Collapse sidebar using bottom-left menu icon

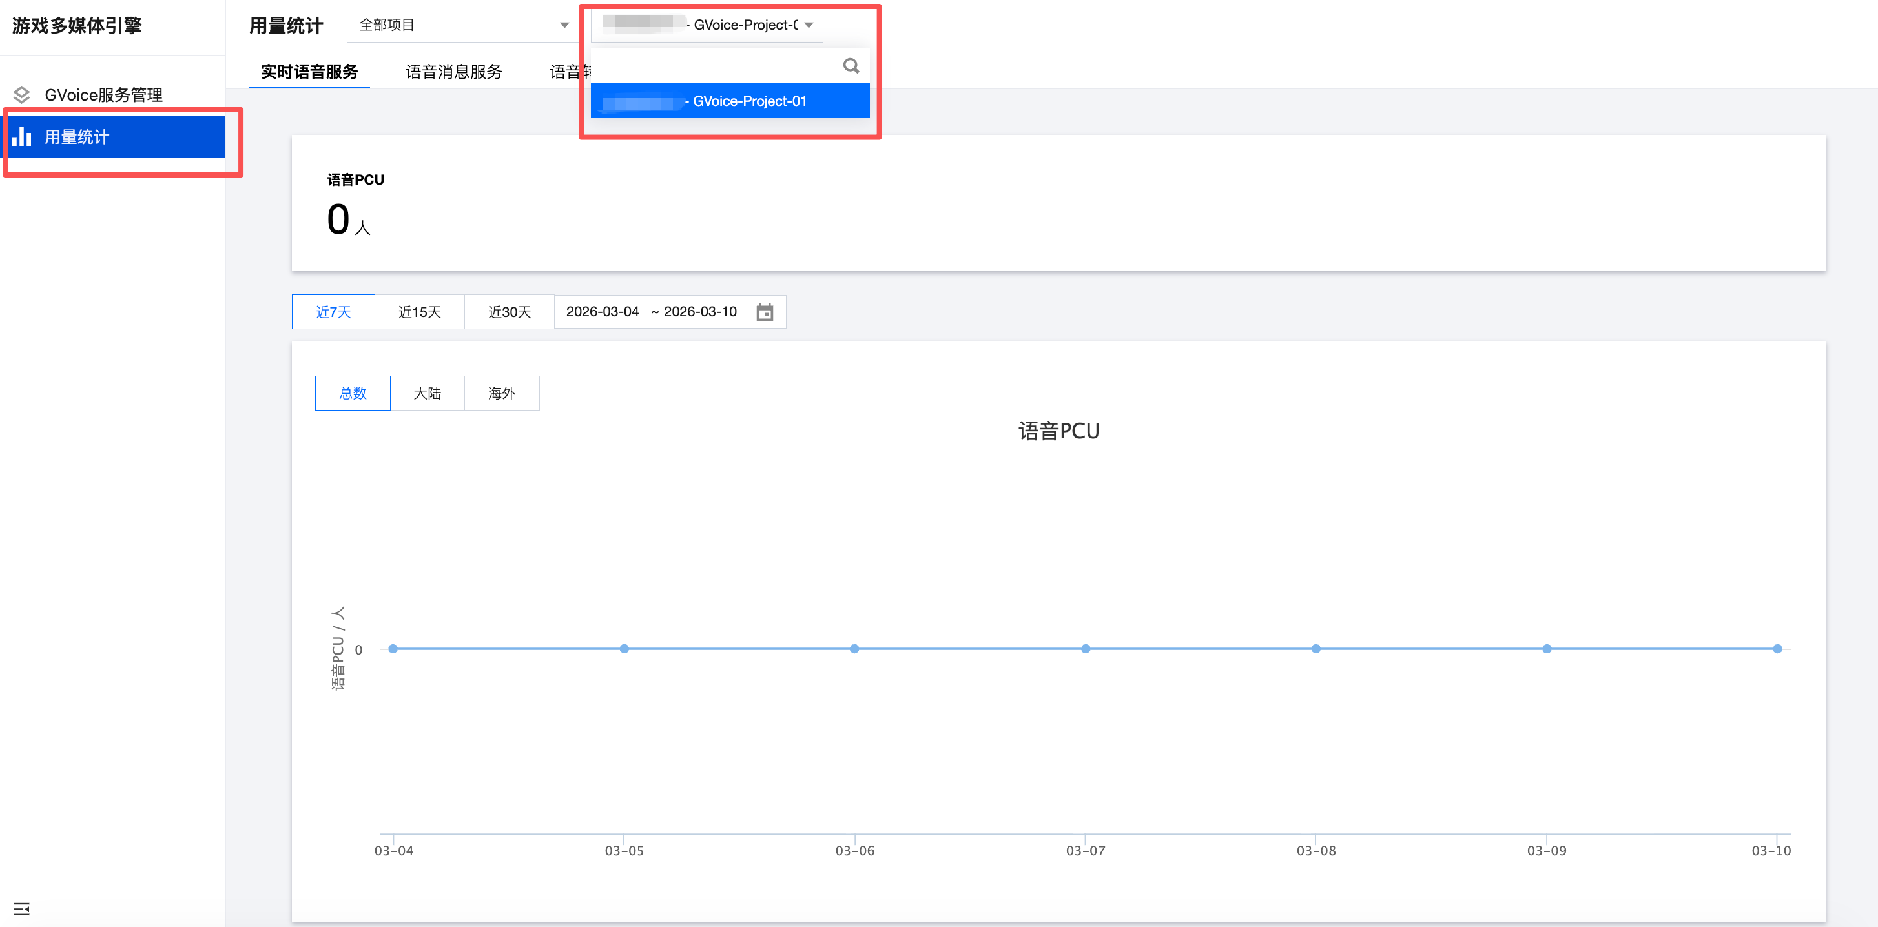(21, 908)
